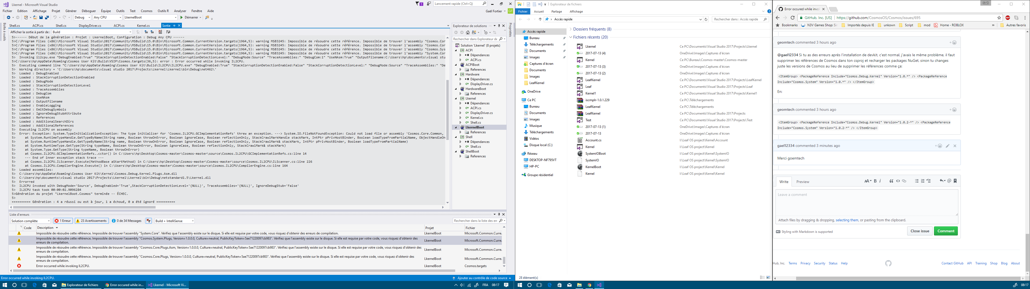Collapse 'Dossiers fréquents (8)' in file explorer
The image size is (1030, 289).
570,29
